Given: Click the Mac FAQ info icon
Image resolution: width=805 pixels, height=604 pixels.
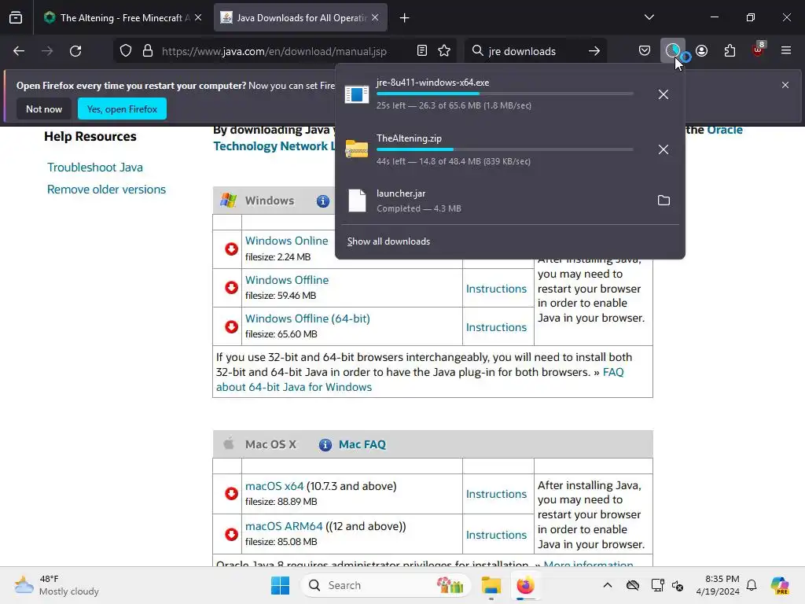Looking at the screenshot, I should [x=325, y=445].
